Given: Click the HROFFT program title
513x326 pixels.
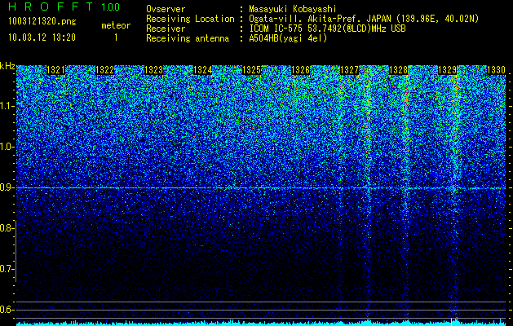Looking at the screenshot, I should coord(51,7).
